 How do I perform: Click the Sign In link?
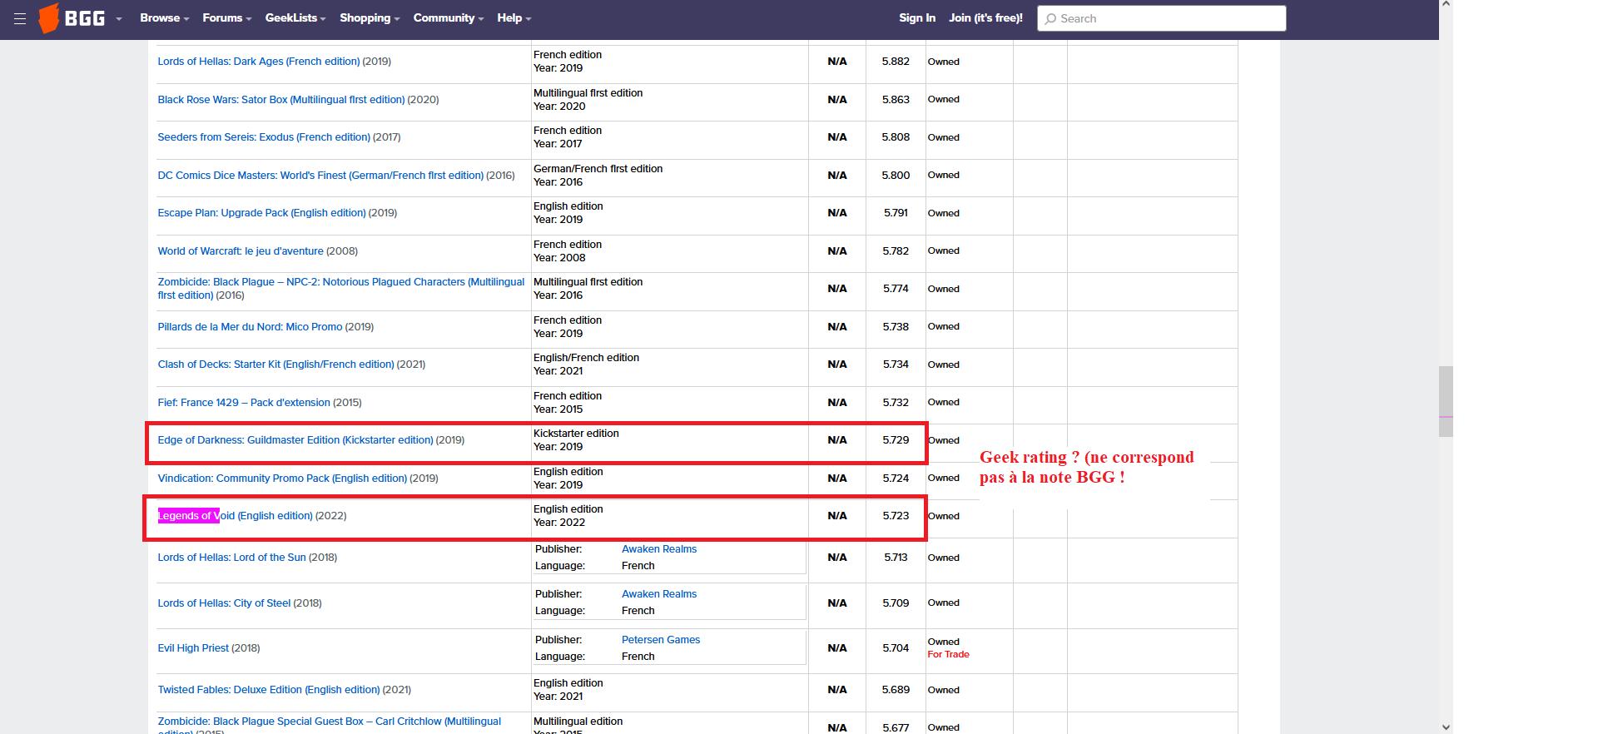(x=916, y=18)
